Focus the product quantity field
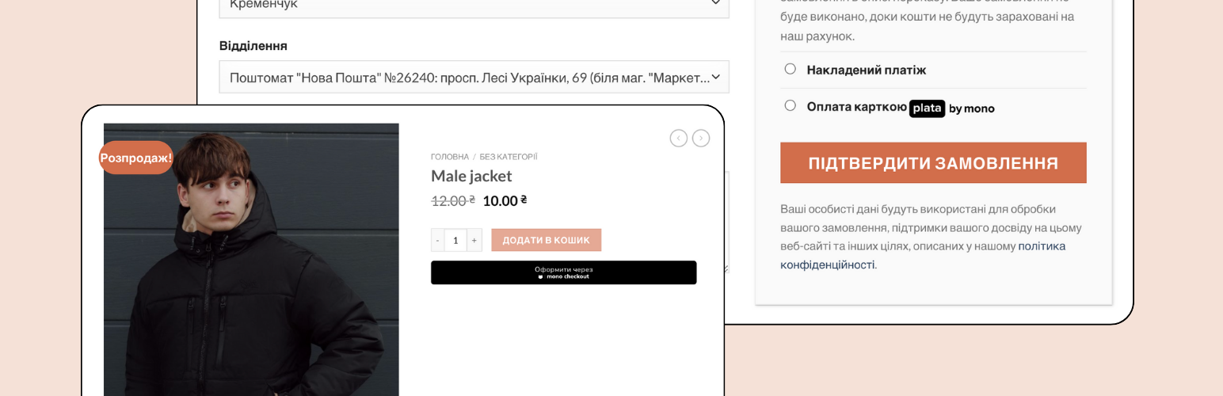The height and width of the screenshot is (396, 1223). pyautogui.click(x=455, y=240)
